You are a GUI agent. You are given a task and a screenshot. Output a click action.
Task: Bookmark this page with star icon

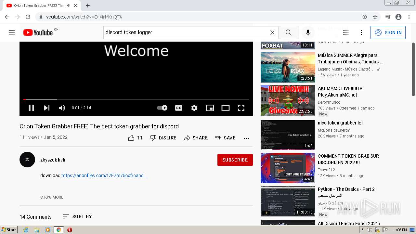[375, 17]
